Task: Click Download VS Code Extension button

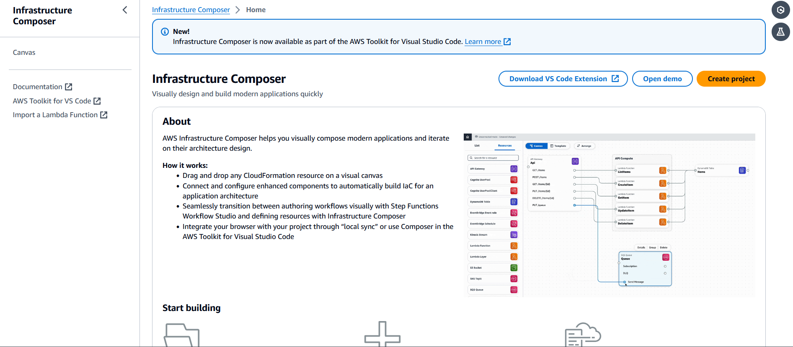Action: point(563,79)
